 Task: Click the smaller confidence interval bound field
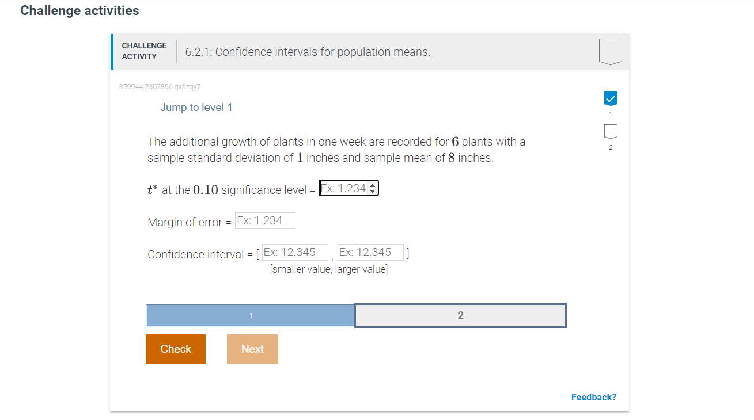pos(295,252)
